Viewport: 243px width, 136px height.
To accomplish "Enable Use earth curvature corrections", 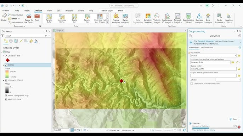I will pos(192,84).
